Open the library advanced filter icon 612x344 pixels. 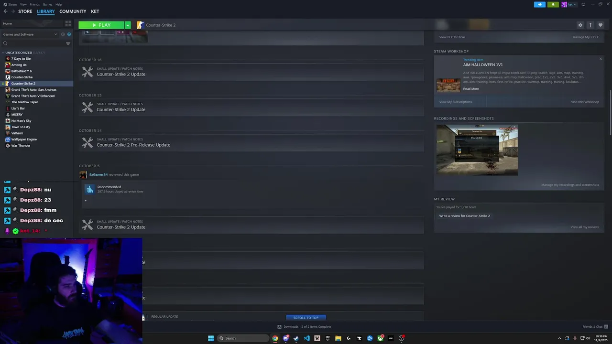point(68,43)
